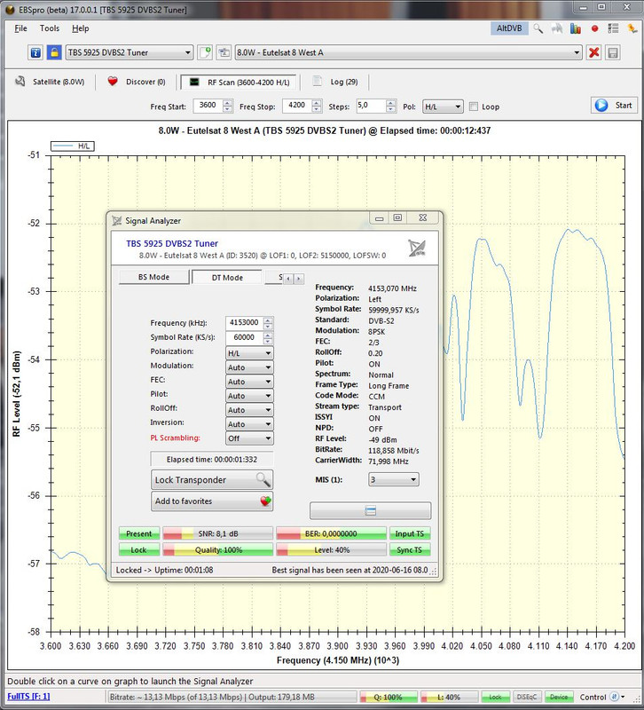This screenshot has height=710, width=644.
Task: Click the Freq Stop input field
Action: click(x=297, y=106)
